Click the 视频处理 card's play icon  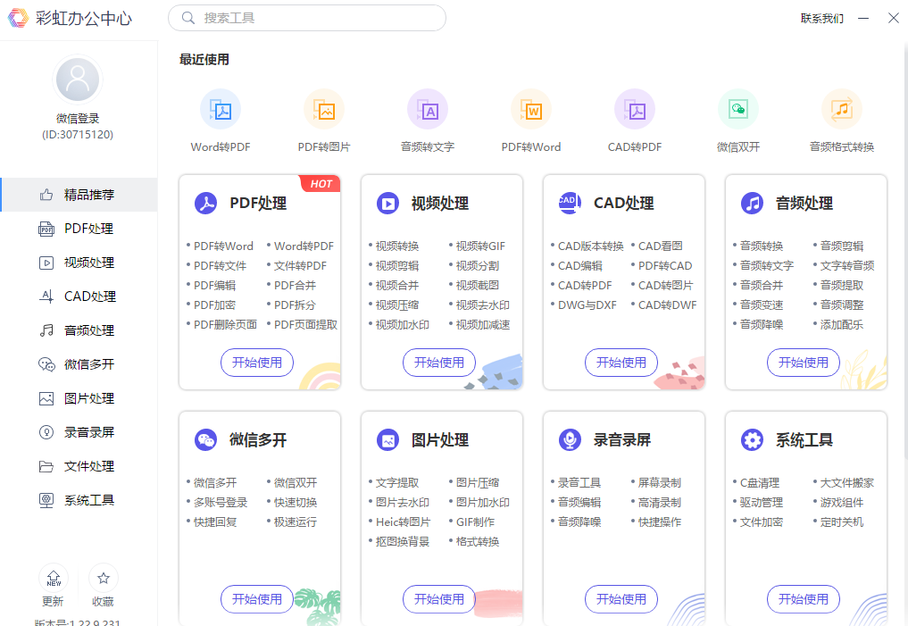point(387,204)
